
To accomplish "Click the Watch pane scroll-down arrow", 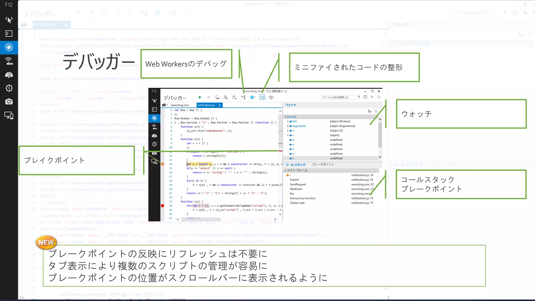I will pyautogui.click(x=380, y=157).
